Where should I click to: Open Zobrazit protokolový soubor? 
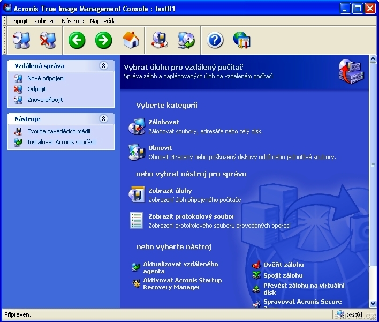192,216
